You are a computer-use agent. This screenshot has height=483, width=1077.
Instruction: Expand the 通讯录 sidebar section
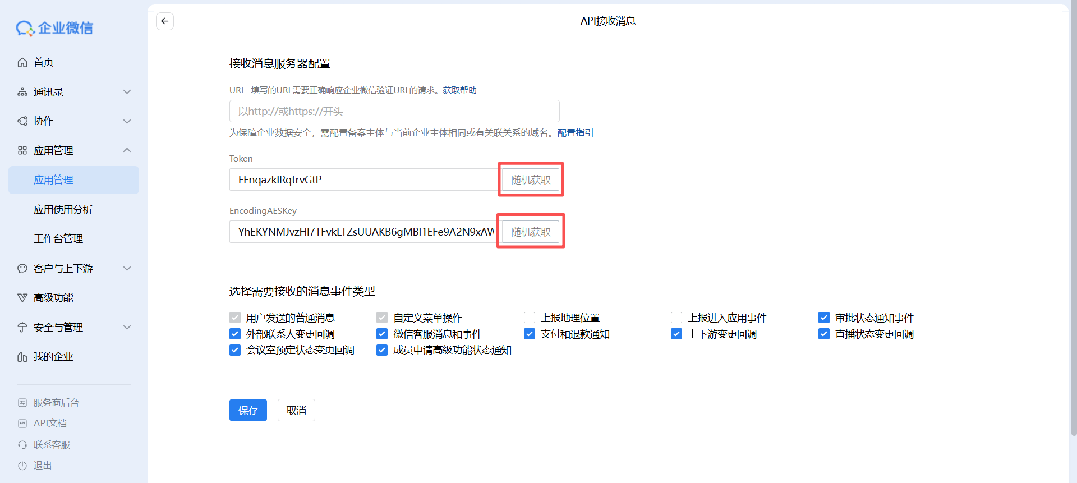127,92
